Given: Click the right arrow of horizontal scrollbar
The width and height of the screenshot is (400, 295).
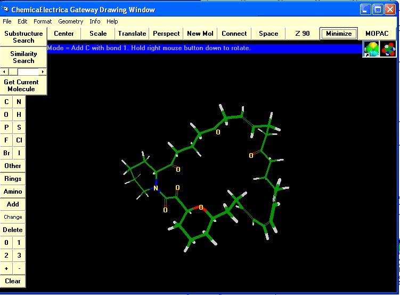Looking at the screenshot, I should 43,72.
